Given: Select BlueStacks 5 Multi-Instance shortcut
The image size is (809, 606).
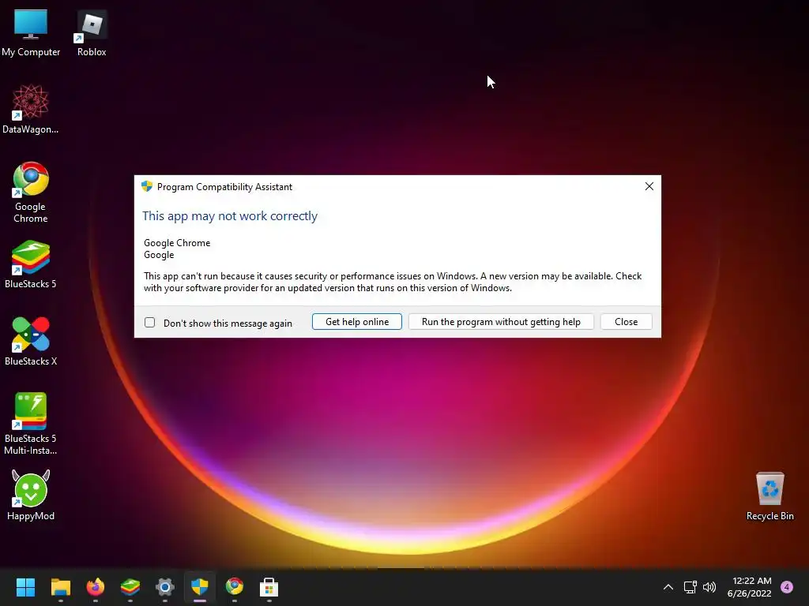Looking at the screenshot, I should [31, 424].
